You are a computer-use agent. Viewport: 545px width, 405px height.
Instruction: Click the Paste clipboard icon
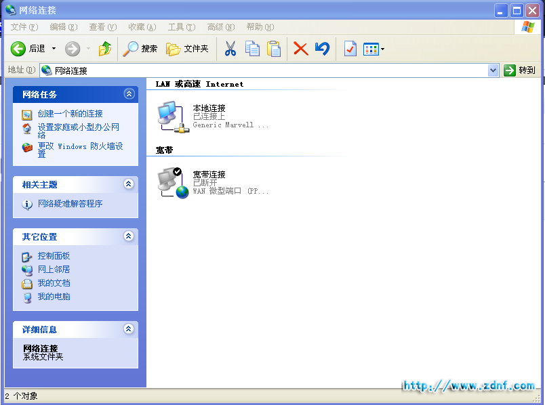pyautogui.click(x=274, y=49)
